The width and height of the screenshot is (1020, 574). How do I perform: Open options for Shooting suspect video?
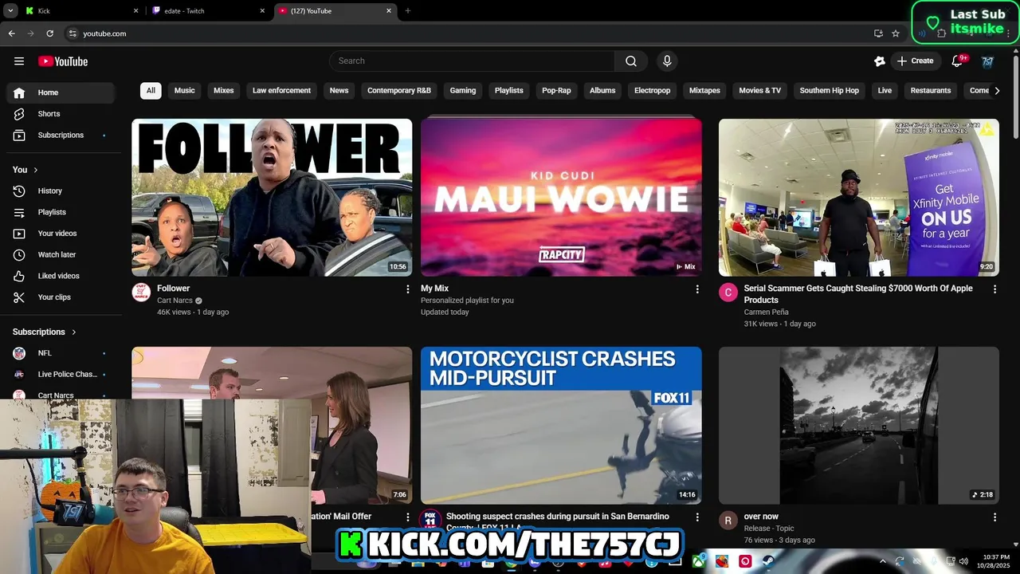[697, 517]
